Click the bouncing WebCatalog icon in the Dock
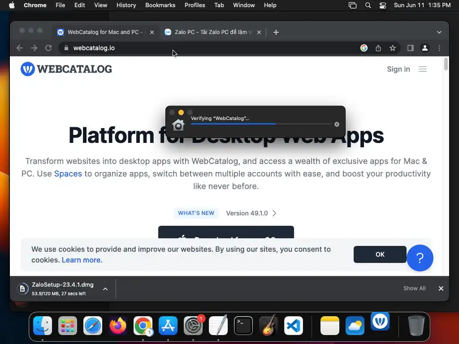The height and width of the screenshot is (344, 459). (x=380, y=321)
